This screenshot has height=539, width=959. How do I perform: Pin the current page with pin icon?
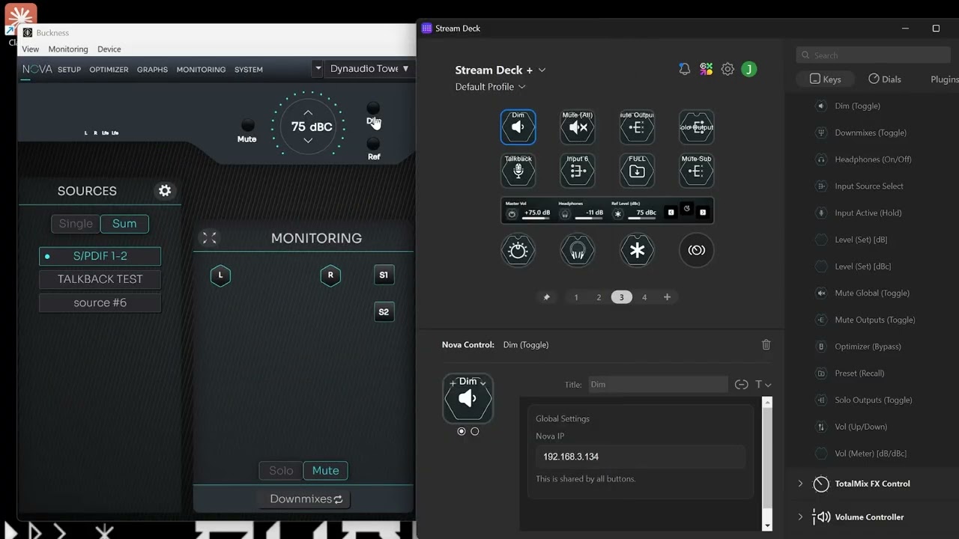546,297
